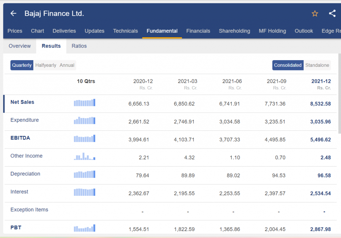
Task: Open the Other Income sparkline bar chart
Action: point(85,156)
